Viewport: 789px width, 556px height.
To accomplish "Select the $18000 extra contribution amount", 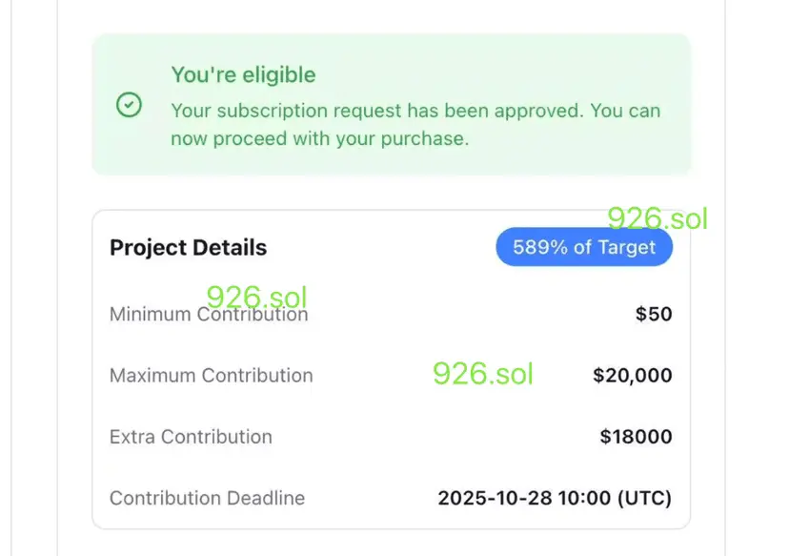I will click(x=636, y=437).
